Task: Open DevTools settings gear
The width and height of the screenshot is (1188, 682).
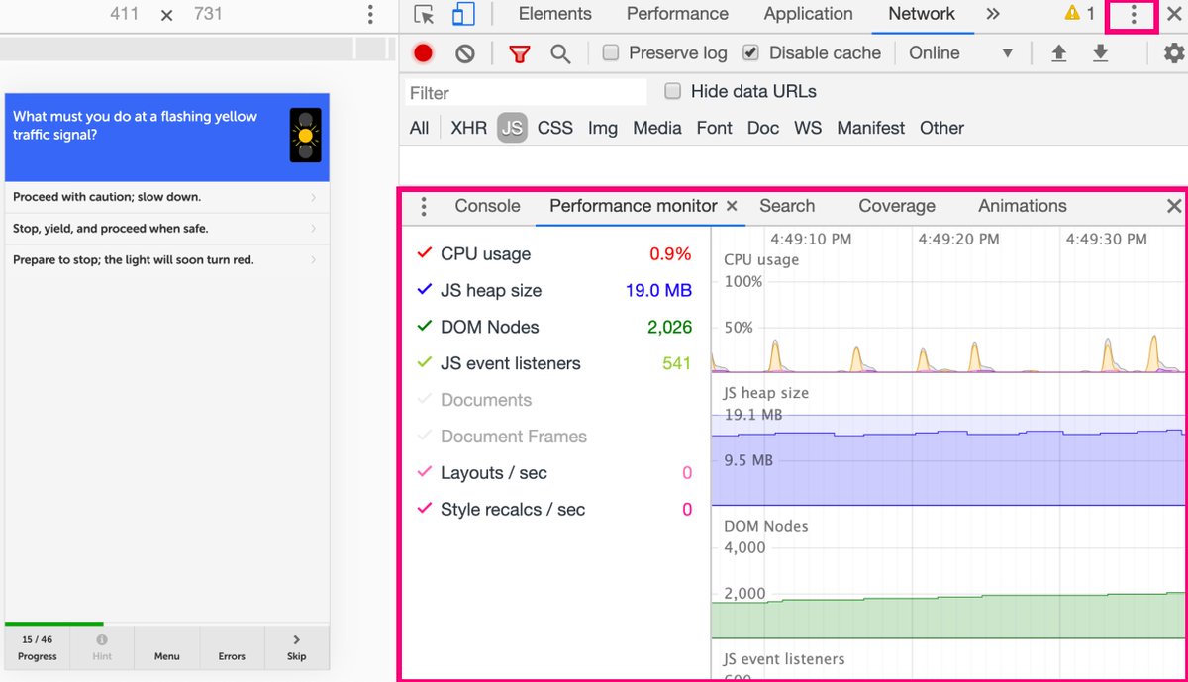Action: 1173,52
